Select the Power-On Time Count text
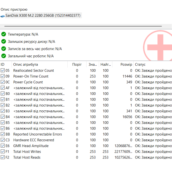This screenshot has width=172, height=172. [x=31, y=76]
